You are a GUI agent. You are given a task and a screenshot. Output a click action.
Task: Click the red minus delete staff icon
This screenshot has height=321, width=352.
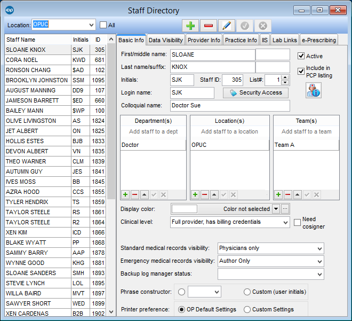coord(208,25)
